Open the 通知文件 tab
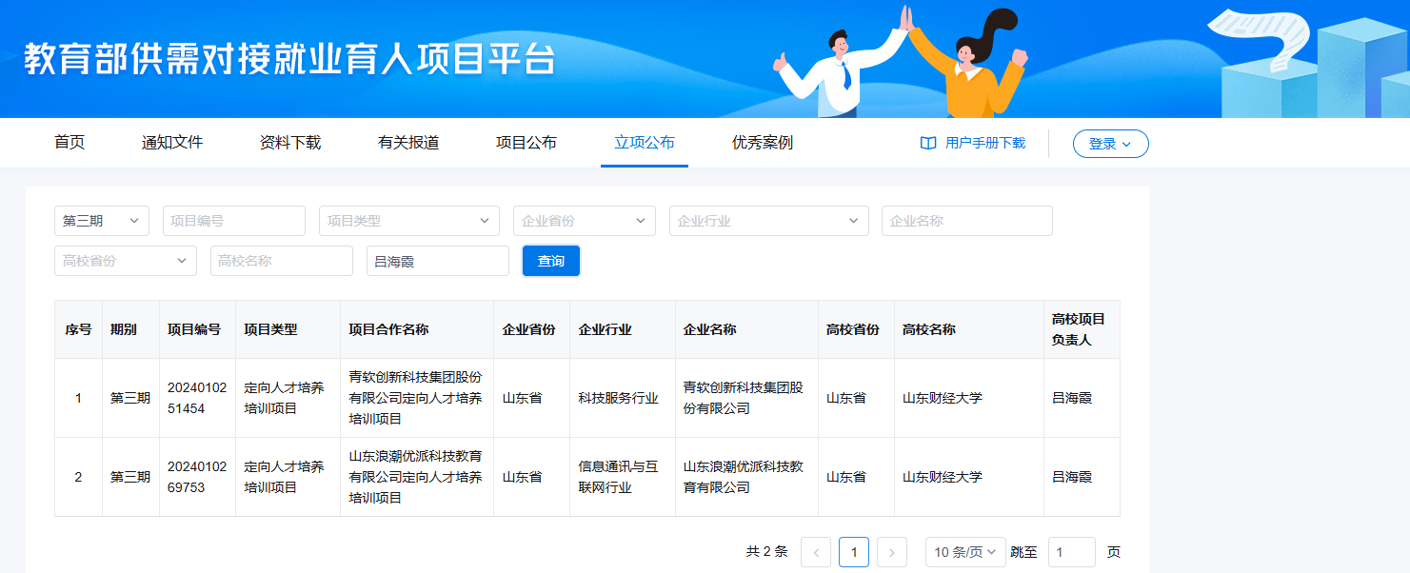Viewport: 1410px width, 573px height. [x=172, y=143]
